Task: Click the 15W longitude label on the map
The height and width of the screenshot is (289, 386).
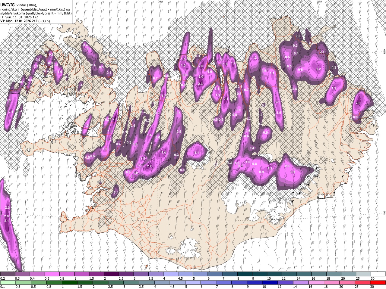Action: coord(320,2)
